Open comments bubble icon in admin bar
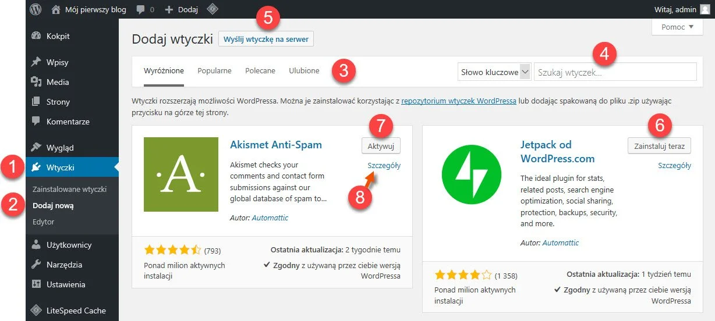The width and height of the screenshot is (715, 321). click(140, 10)
